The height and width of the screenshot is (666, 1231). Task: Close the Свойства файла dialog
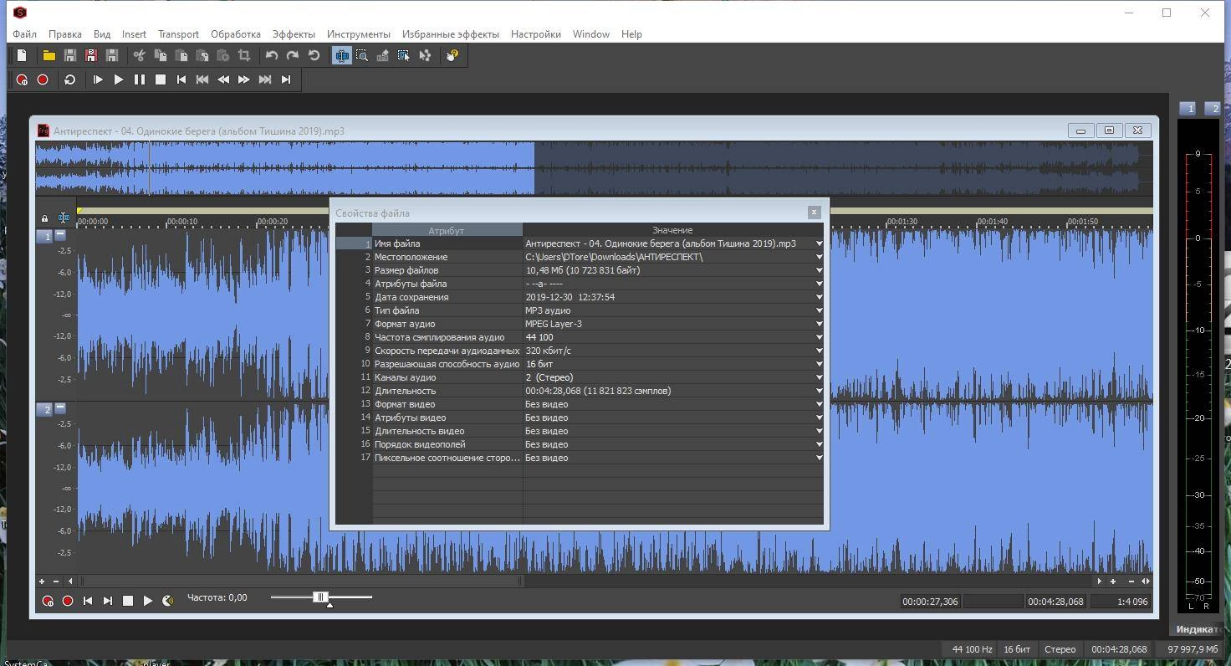click(x=814, y=213)
